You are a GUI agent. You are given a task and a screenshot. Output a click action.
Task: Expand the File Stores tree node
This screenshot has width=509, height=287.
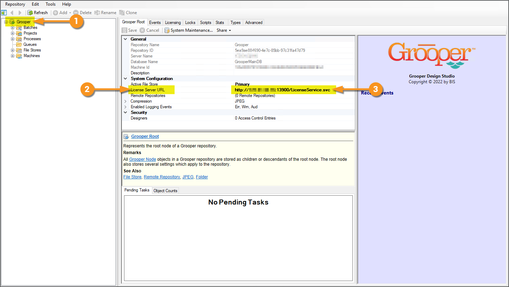(x=13, y=50)
